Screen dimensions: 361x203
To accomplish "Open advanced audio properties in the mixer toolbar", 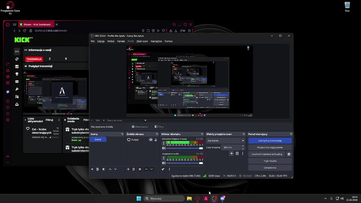I will coord(163,169).
